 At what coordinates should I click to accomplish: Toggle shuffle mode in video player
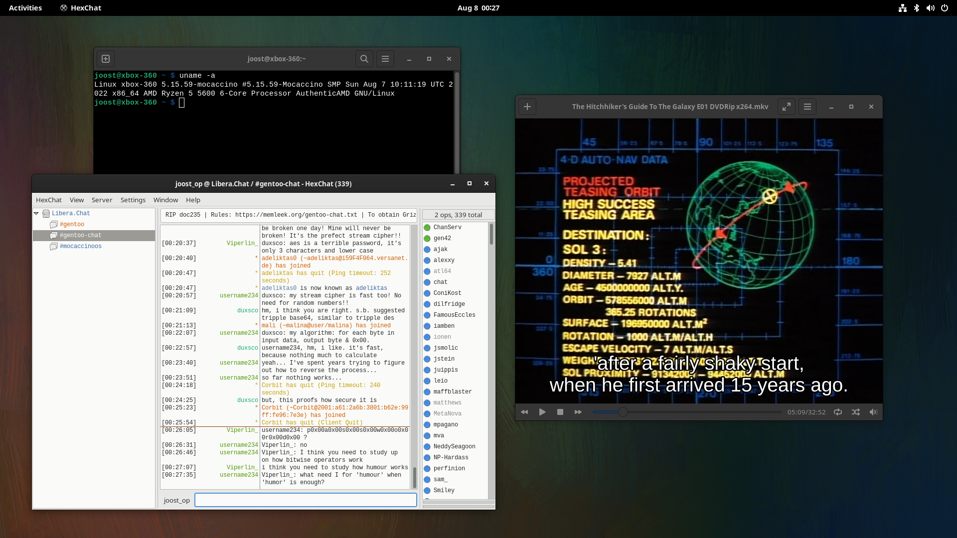(856, 412)
